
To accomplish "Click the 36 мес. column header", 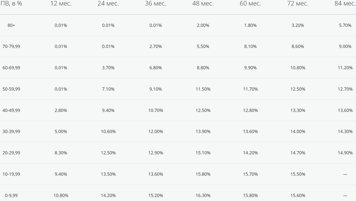I will point(156,4).
